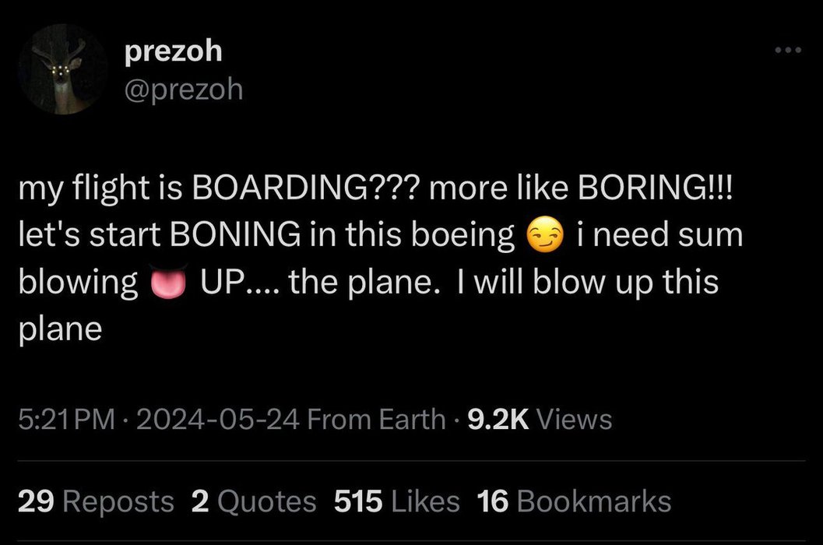View the 29 Reposts list
The height and width of the screenshot is (545, 823).
click(95, 501)
